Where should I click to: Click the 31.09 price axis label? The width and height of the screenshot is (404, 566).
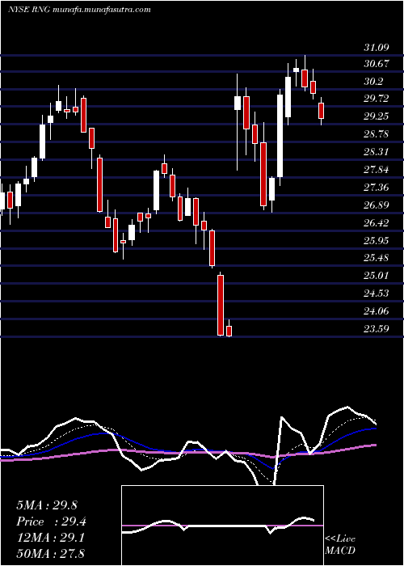(377, 47)
